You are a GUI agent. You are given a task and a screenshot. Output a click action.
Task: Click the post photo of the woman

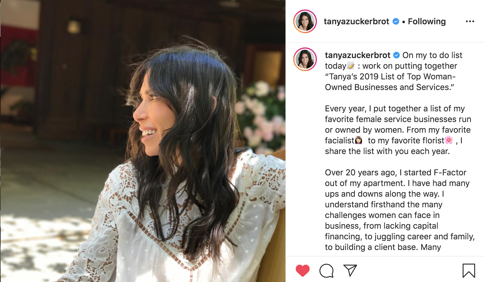point(143,141)
